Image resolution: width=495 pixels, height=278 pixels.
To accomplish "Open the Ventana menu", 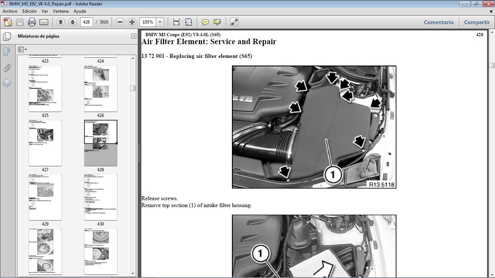I will coord(61,11).
